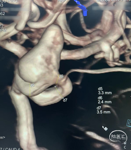Click the d7 label below the line

click(65, 100)
